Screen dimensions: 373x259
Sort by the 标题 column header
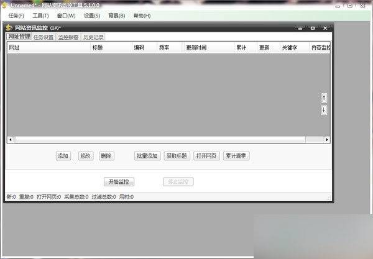click(x=111, y=48)
